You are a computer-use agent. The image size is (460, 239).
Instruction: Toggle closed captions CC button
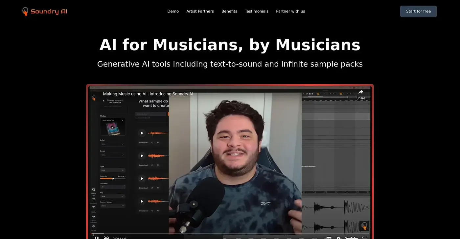coord(329,237)
